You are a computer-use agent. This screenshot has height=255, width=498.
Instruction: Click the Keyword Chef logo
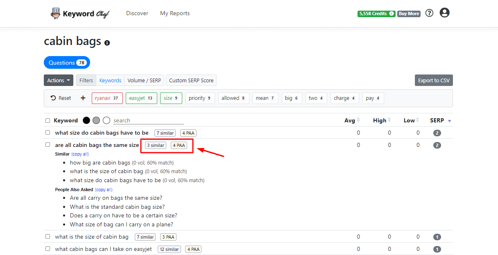pos(79,14)
